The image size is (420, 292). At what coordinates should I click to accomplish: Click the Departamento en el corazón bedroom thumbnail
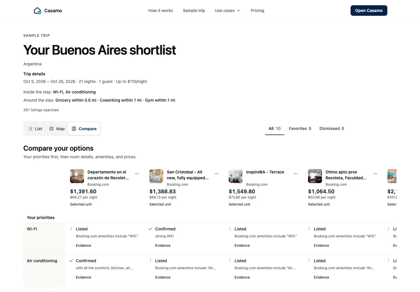pyautogui.click(x=77, y=176)
